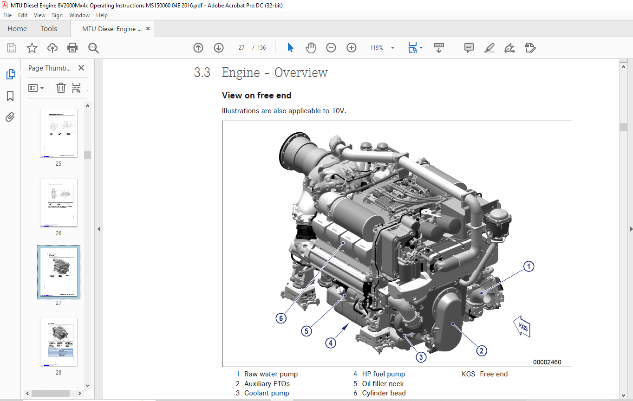Click the thumbnail panel vertical scrollbar handle
The image size is (633, 401).
87,155
